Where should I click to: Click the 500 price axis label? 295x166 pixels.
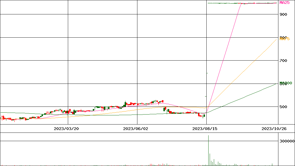pyautogui.click(x=283, y=107)
